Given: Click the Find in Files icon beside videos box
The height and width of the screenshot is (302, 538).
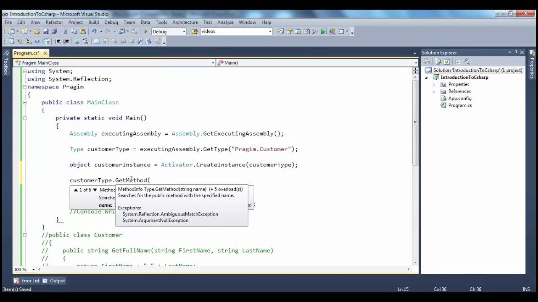Looking at the screenshot, I should point(195,31).
